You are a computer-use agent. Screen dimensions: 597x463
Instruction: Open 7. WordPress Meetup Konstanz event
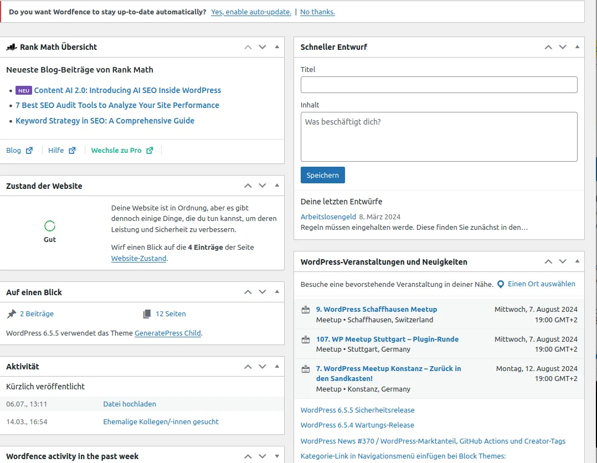(388, 373)
